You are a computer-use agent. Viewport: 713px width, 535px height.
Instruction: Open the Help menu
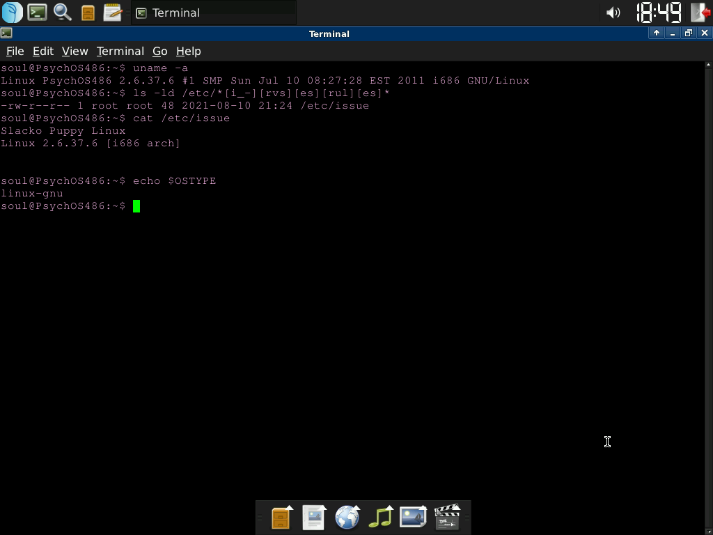[188, 51]
